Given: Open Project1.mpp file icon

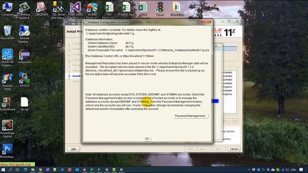Looking at the screenshot, I should click(126, 9).
